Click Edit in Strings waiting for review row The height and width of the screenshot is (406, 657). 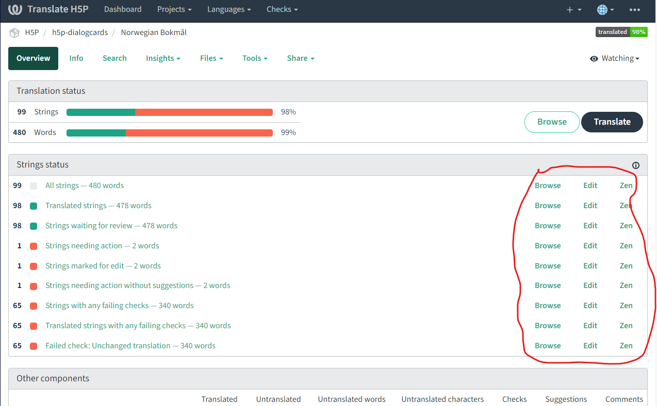[x=590, y=226]
